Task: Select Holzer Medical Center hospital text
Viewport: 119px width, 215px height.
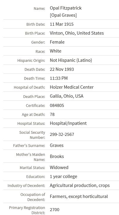Action: tap(72, 87)
